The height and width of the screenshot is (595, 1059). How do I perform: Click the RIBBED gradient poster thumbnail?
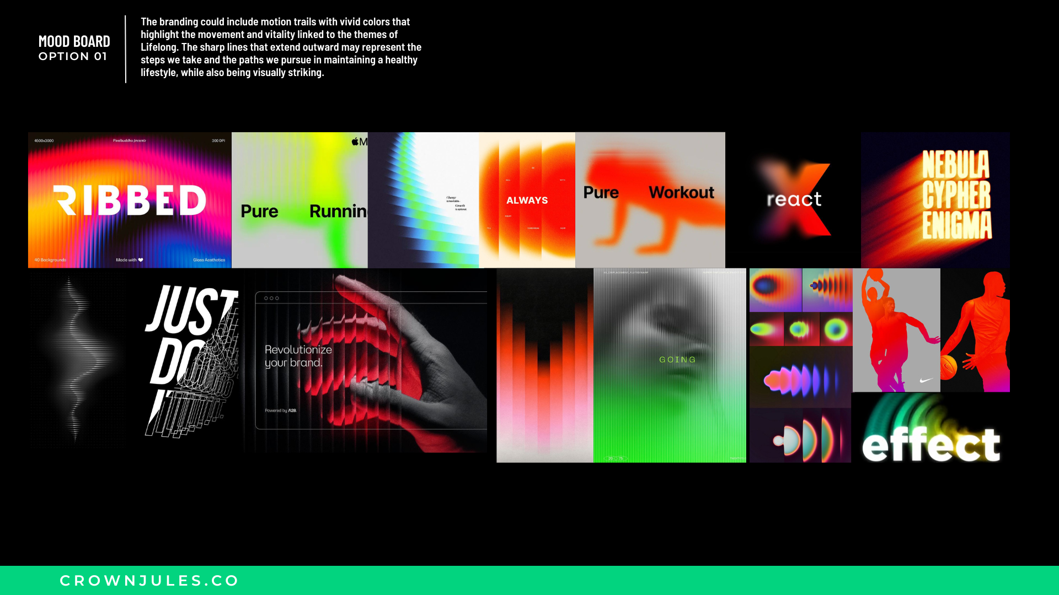[130, 200]
